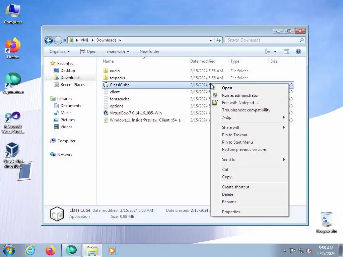Click the ClassiCube application file icon
343x257 pixels.
point(106,85)
